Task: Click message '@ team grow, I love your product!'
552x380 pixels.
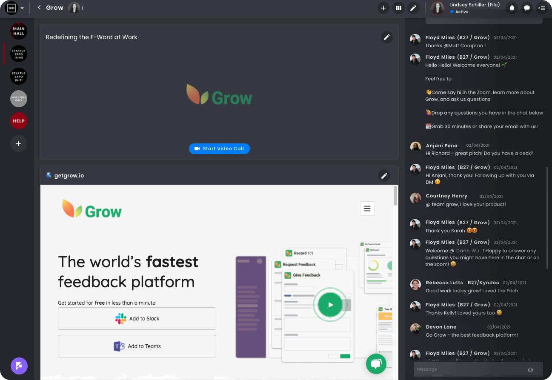Action: 466,204
